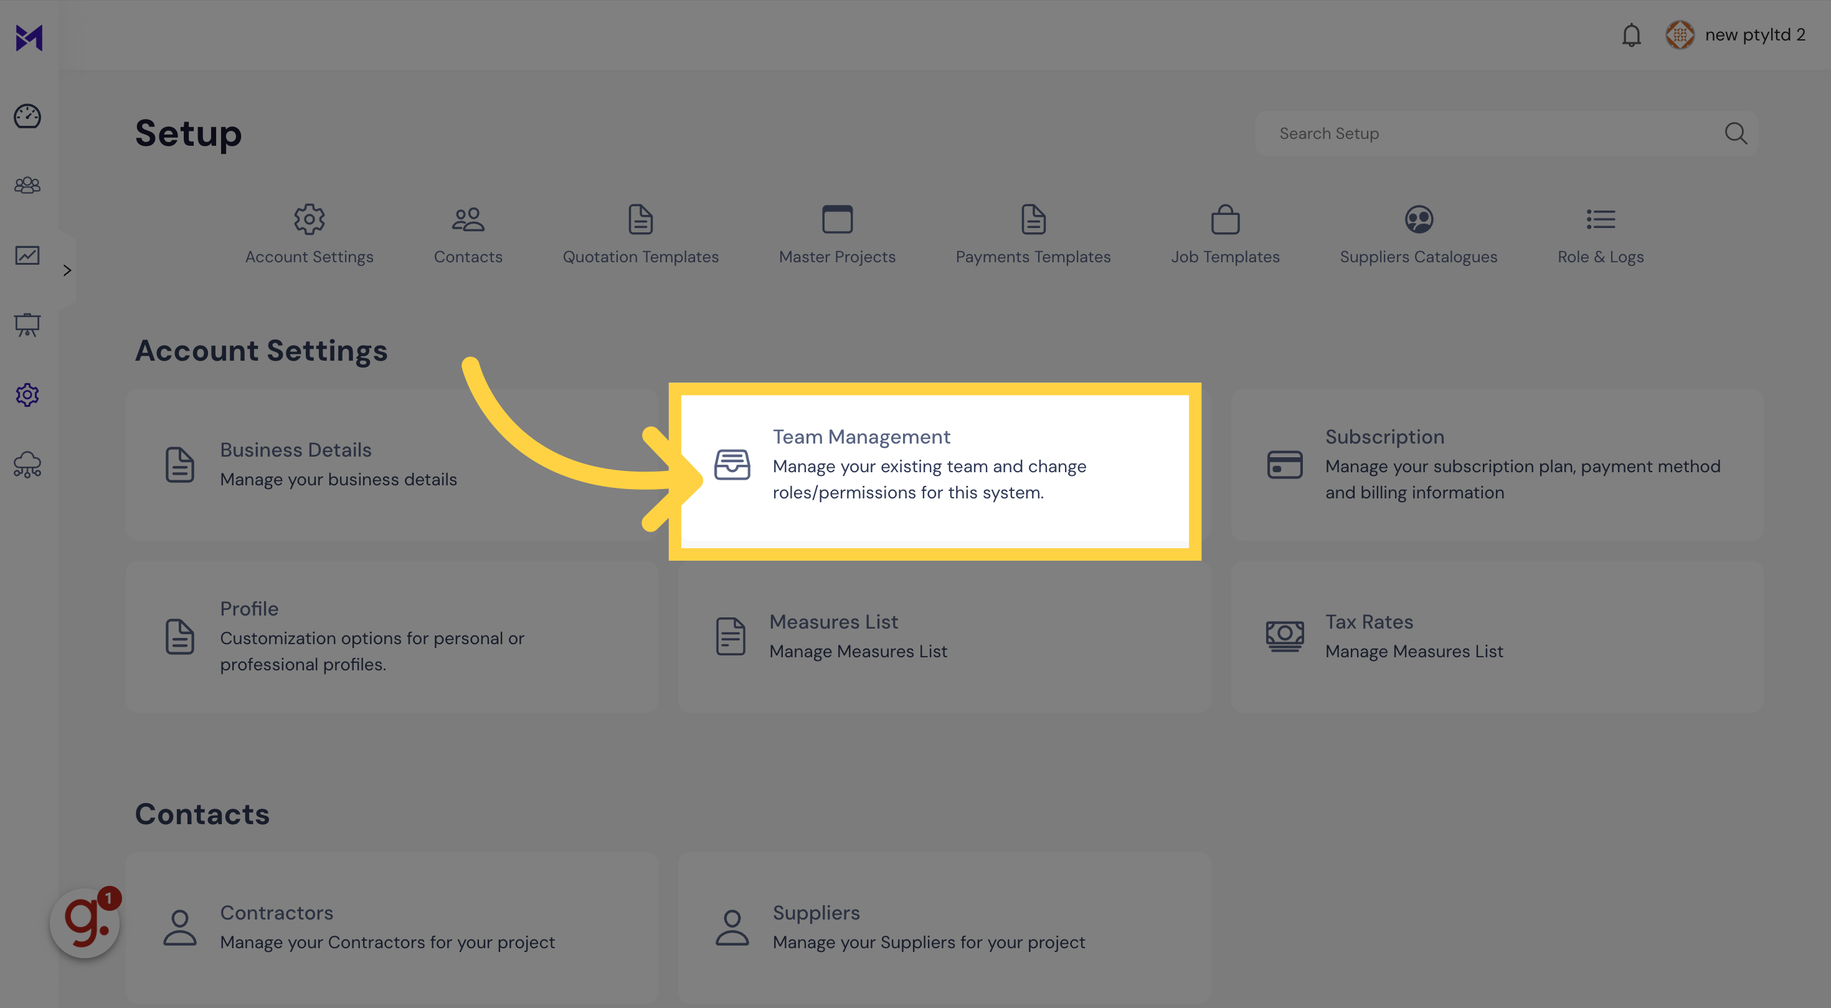Viewport: 1831px width, 1008px height.
Task: Expand the sidebar navigation panel
Action: coord(67,269)
